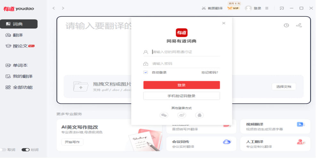Click the 忘记密码? link
The width and height of the screenshot is (317, 160).
(210, 72)
